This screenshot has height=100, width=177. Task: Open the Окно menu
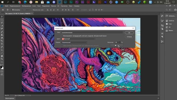[71, 6]
